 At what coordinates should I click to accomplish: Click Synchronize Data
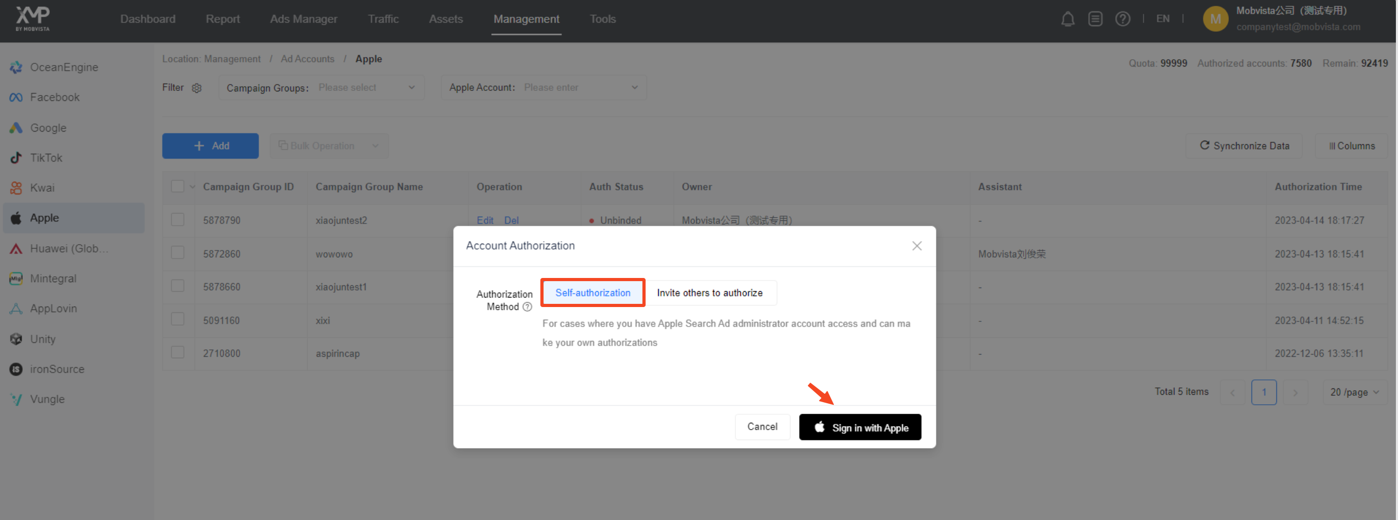click(1245, 145)
